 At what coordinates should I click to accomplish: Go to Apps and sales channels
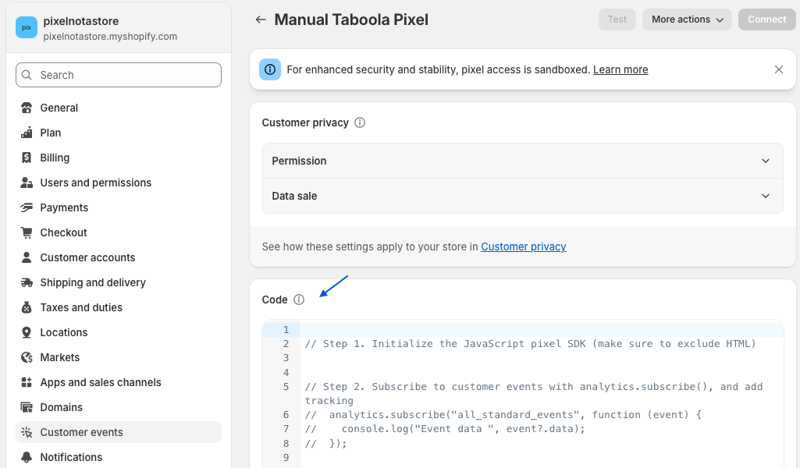101,382
